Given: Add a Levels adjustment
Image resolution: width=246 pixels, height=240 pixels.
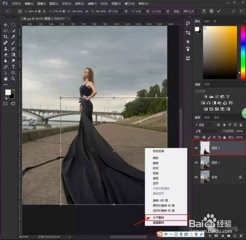Looking at the screenshot, I should [x=211, y=97].
